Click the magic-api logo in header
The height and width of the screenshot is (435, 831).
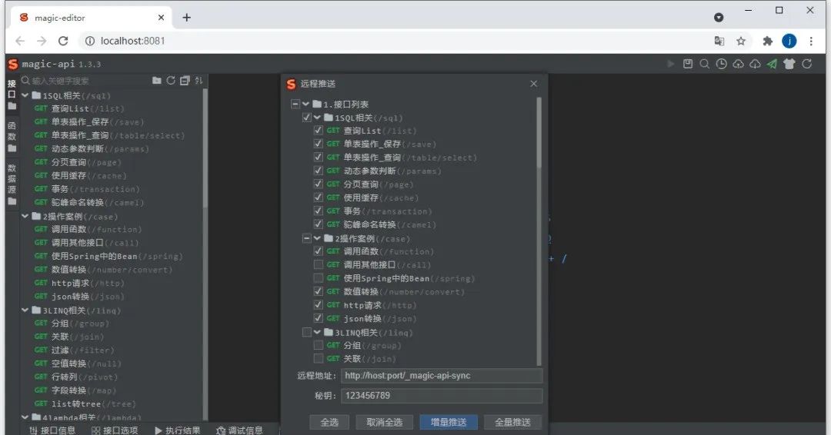point(13,64)
